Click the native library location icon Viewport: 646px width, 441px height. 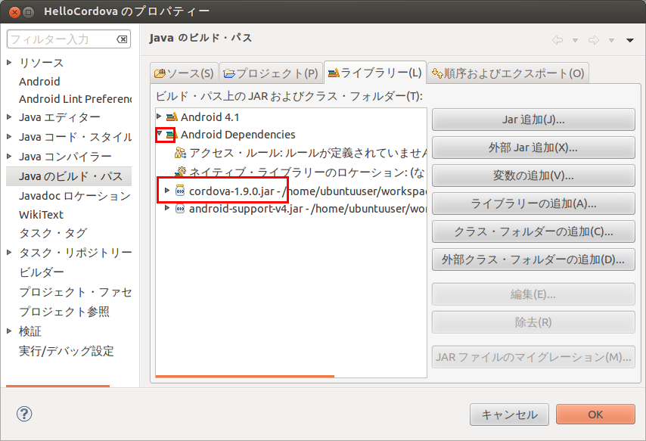point(180,172)
